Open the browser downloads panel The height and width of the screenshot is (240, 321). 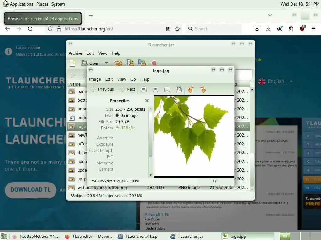pyautogui.click(x=268, y=29)
